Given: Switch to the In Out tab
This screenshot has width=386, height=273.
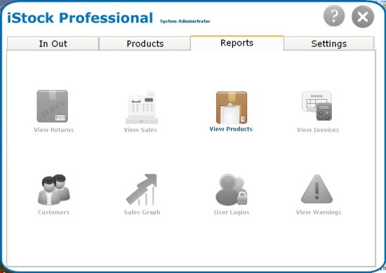Looking at the screenshot, I should click(x=53, y=44).
